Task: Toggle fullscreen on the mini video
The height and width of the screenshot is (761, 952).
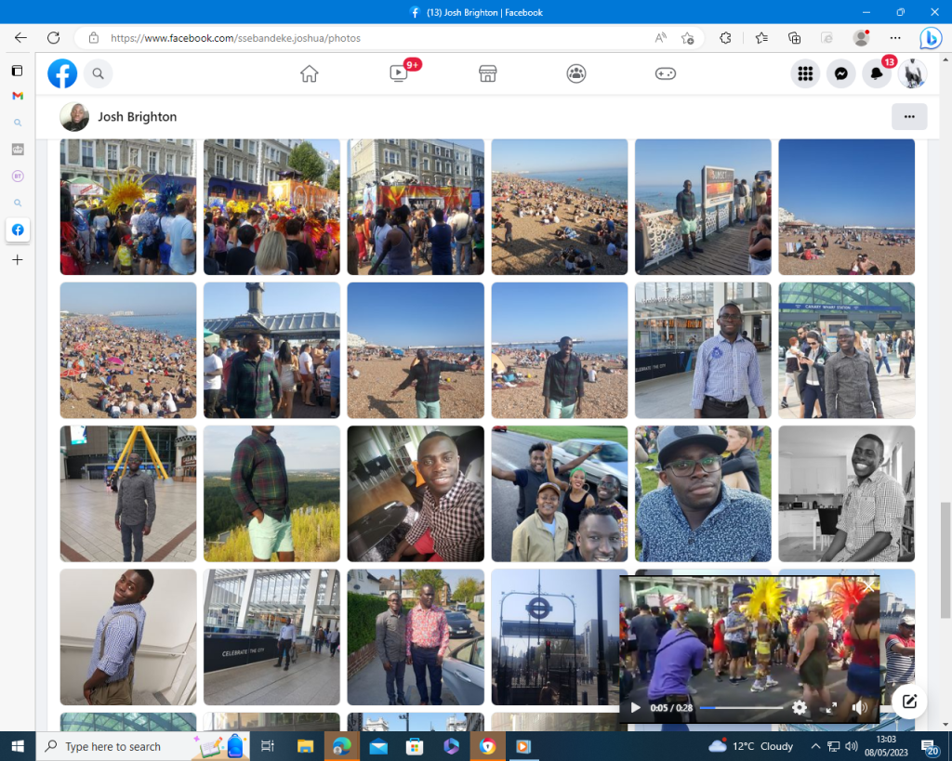Action: pyautogui.click(x=830, y=707)
